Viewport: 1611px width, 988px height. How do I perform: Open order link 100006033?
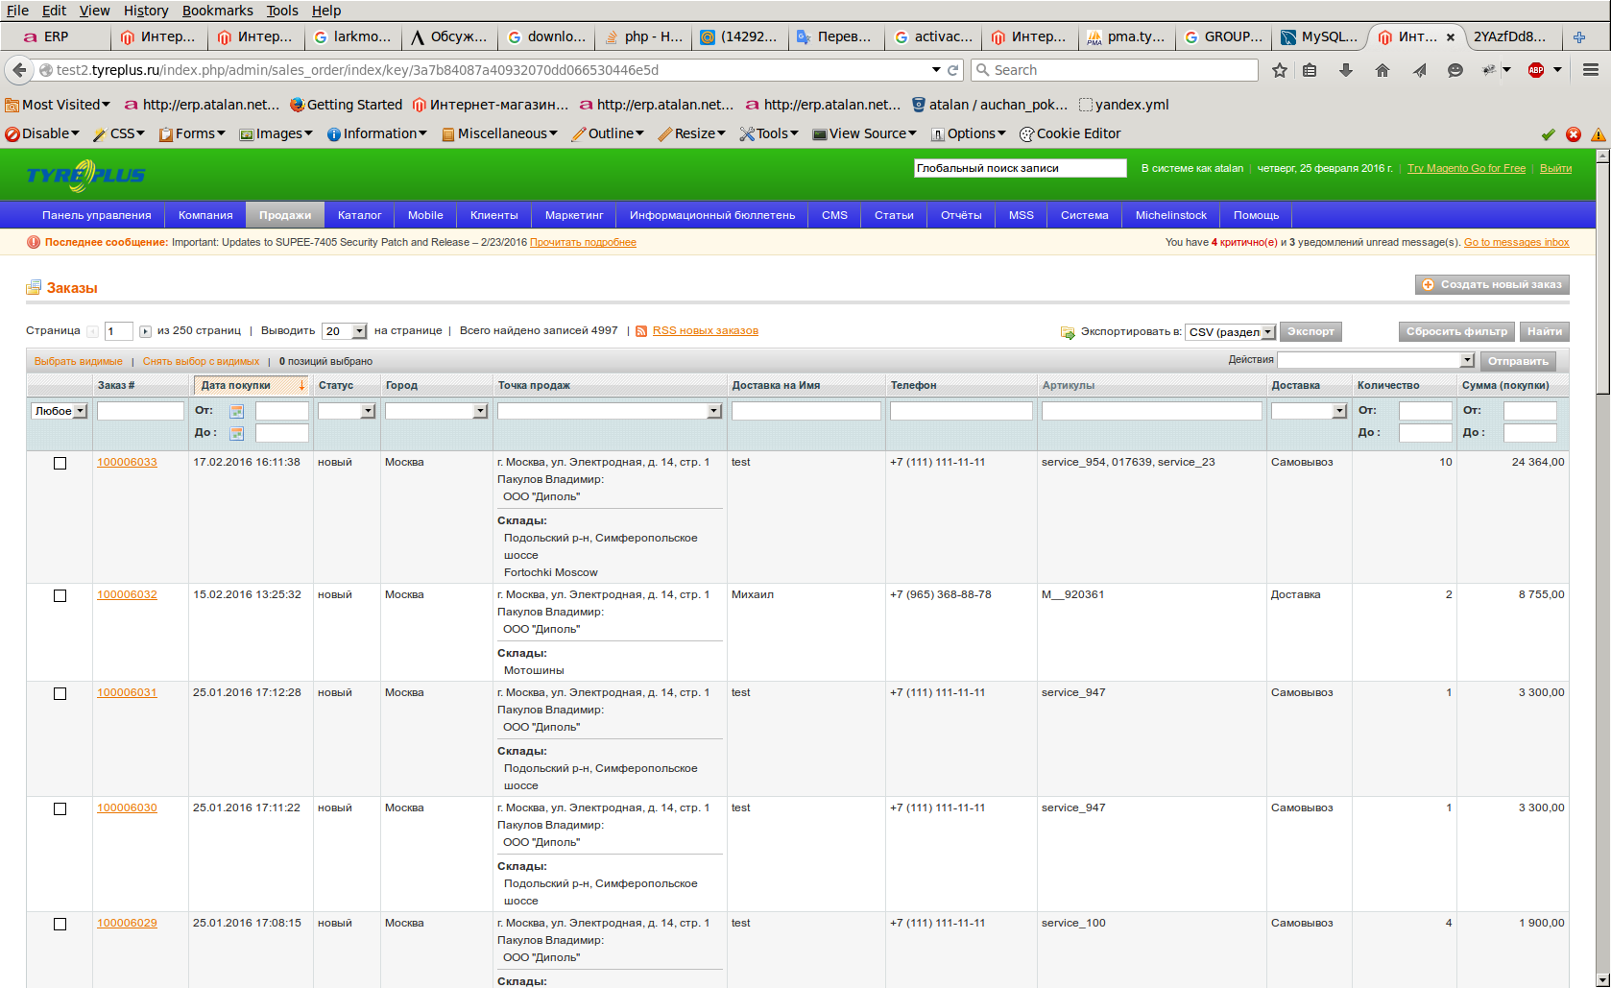click(127, 463)
